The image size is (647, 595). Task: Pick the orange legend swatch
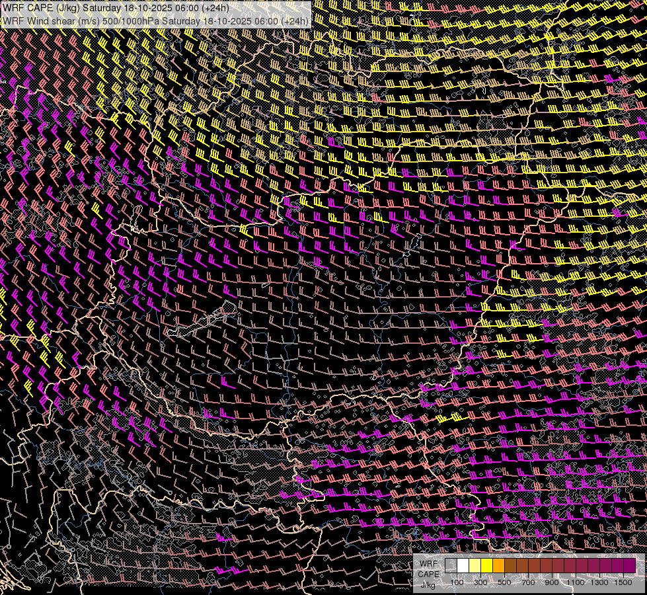[x=498, y=565]
